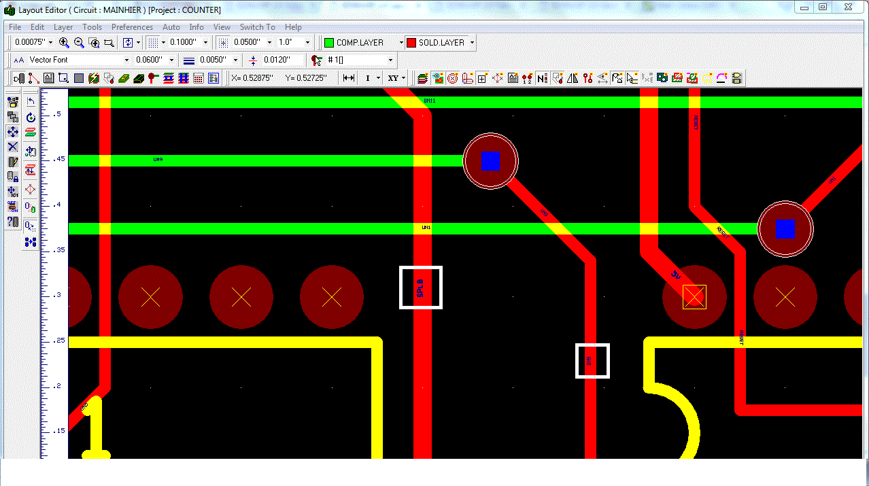Image resolution: width=869 pixels, height=486 pixels.
Task: Open the View menu
Action: pyautogui.click(x=222, y=27)
